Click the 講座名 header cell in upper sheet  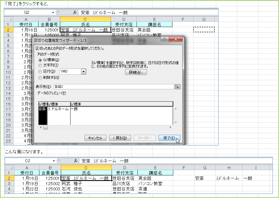tap(154, 24)
